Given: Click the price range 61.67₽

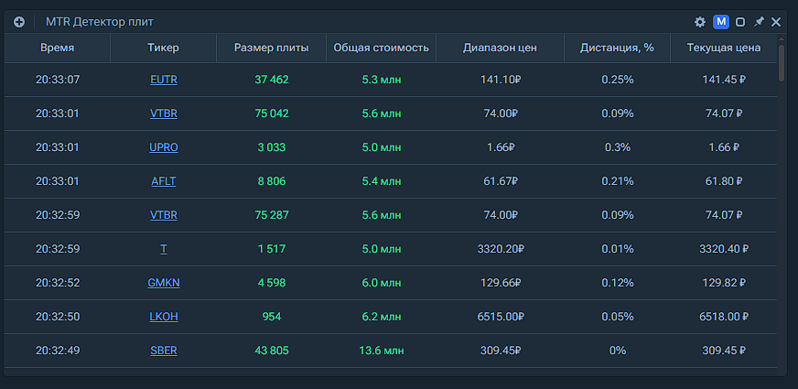Looking at the screenshot, I should click(500, 181).
